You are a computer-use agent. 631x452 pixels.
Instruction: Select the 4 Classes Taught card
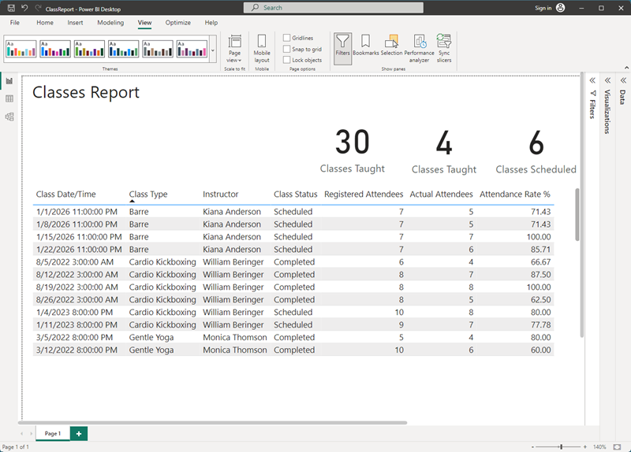(x=444, y=151)
